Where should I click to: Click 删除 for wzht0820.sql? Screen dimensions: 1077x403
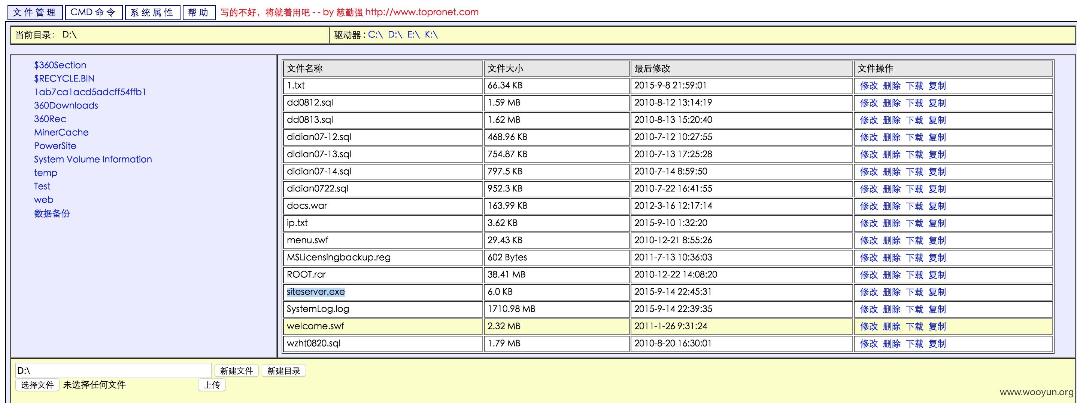coord(891,344)
